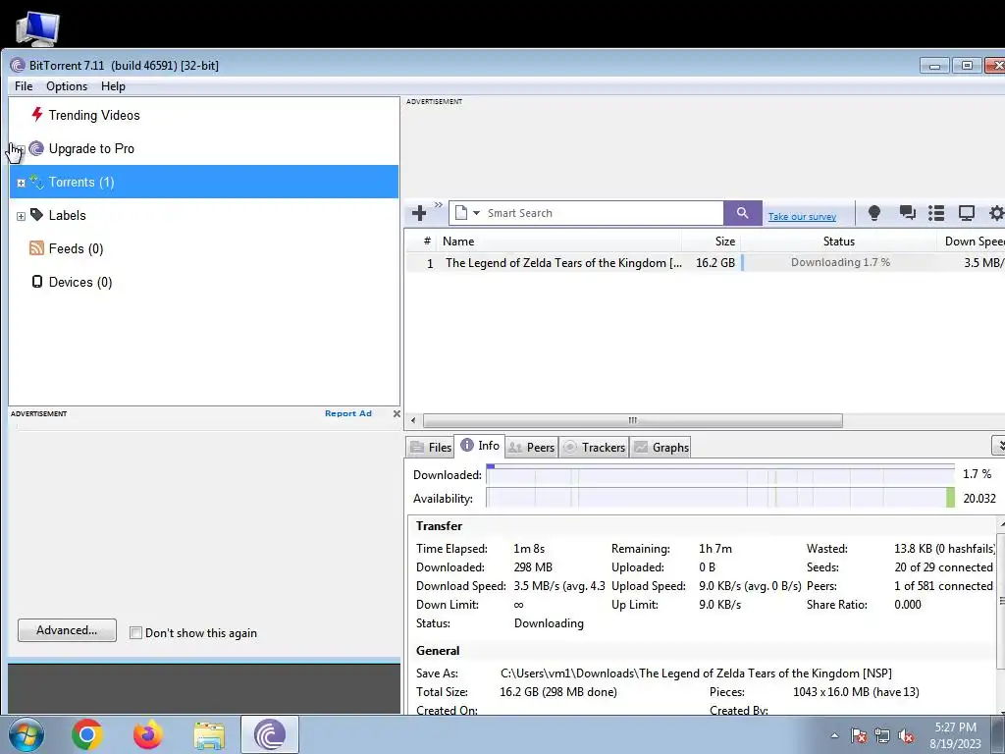
Task: Open Windows Explorer from the taskbar
Action: (209, 736)
